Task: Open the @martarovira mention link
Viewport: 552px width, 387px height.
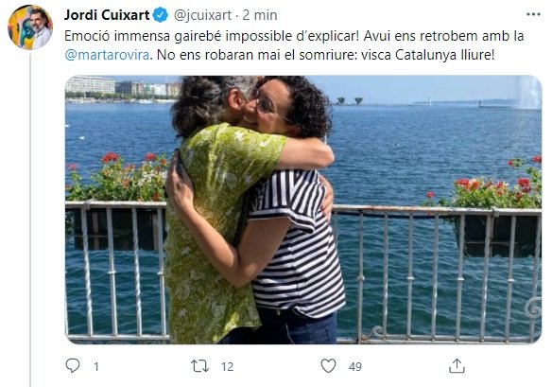Action: (107, 55)
